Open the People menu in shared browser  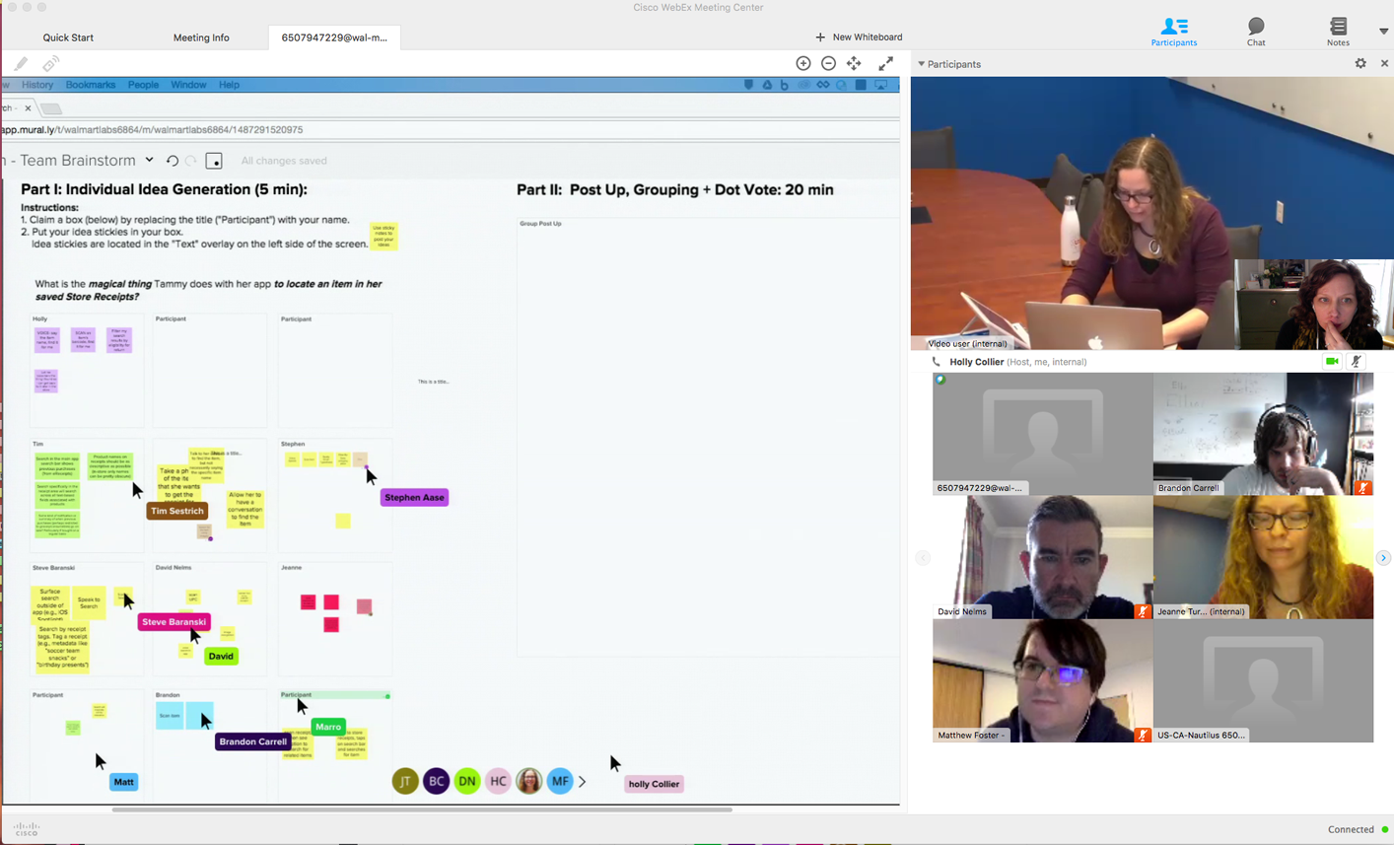click(143, 85)
